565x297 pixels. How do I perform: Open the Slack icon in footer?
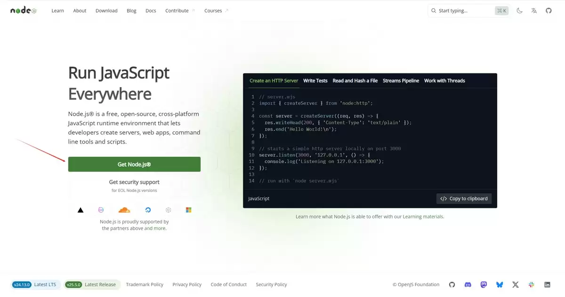click(532, 285)
